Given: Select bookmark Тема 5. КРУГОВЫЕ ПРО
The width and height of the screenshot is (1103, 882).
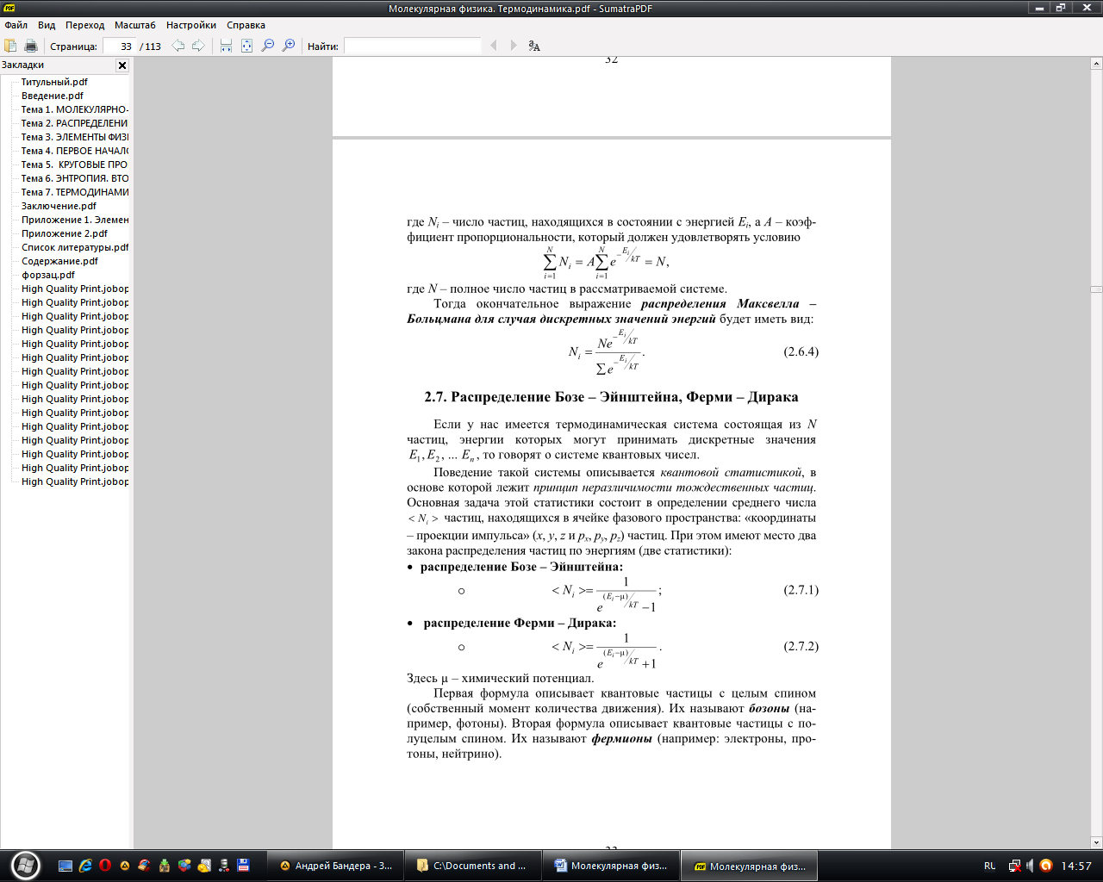Looking at the screenshot, I should pos(74,165).
